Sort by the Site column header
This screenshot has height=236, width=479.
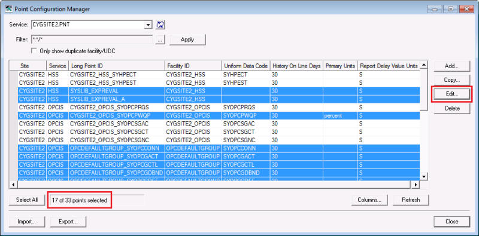coord(28,66)
